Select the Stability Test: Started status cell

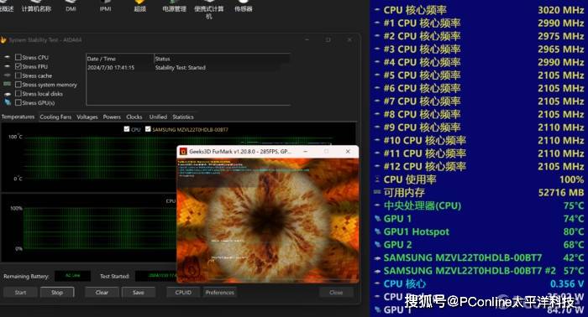click(181, 68)
